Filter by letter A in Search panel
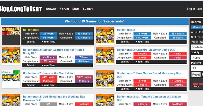This screenshot has height=106, width=203. click(x=192, y=32)
